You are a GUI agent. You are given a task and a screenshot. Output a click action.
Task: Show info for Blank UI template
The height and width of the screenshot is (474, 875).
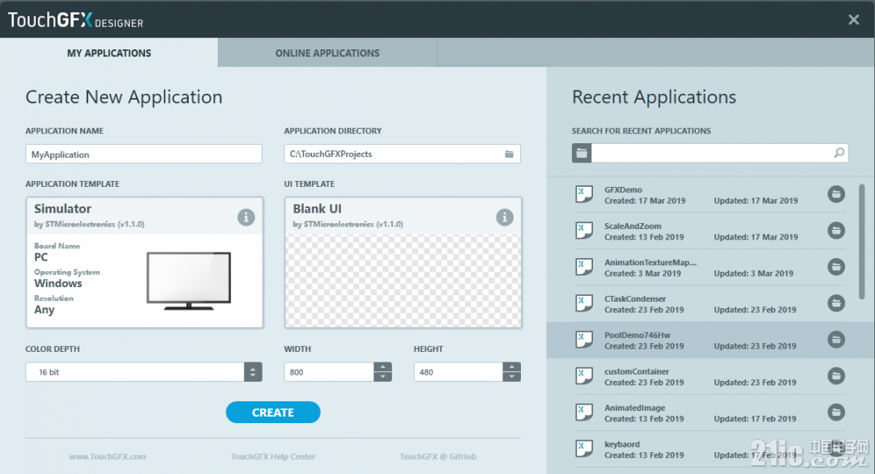coord(505,218)
